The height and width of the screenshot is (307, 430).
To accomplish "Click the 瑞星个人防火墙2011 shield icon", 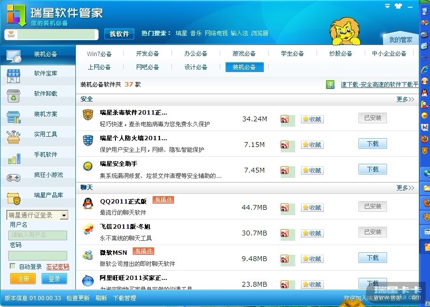I will pos(88,141).
